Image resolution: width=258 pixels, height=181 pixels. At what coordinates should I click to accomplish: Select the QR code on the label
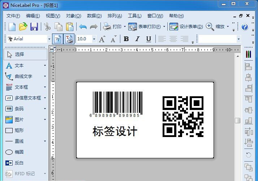click(x=183, y=116)
